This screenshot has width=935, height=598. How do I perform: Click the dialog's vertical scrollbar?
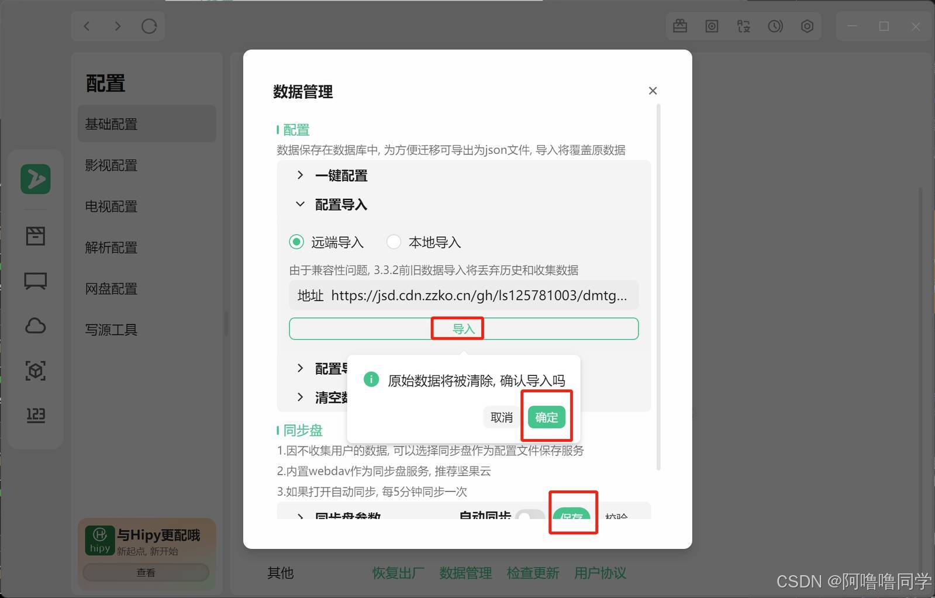point(658,286)
